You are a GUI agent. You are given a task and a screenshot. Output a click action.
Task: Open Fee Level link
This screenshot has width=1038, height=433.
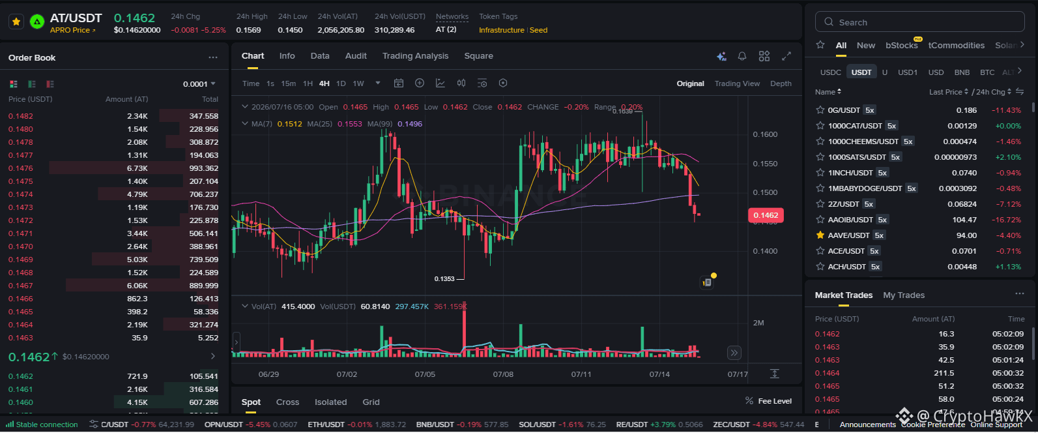tap(769, 401)
